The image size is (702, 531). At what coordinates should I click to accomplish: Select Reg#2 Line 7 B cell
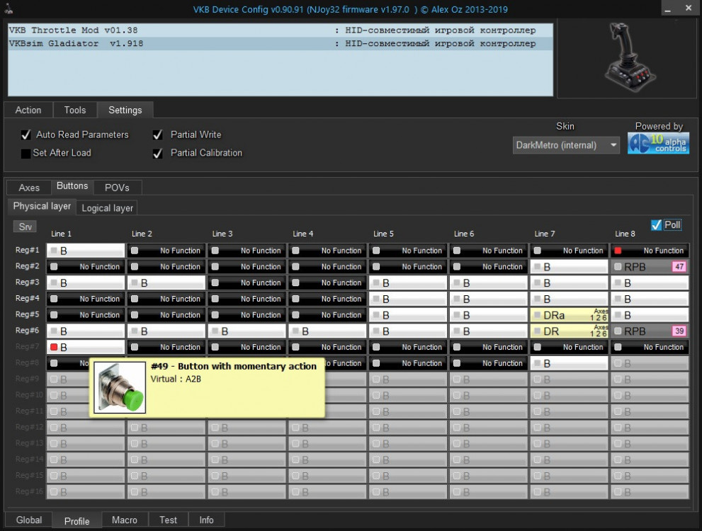[x=569, y=267]
